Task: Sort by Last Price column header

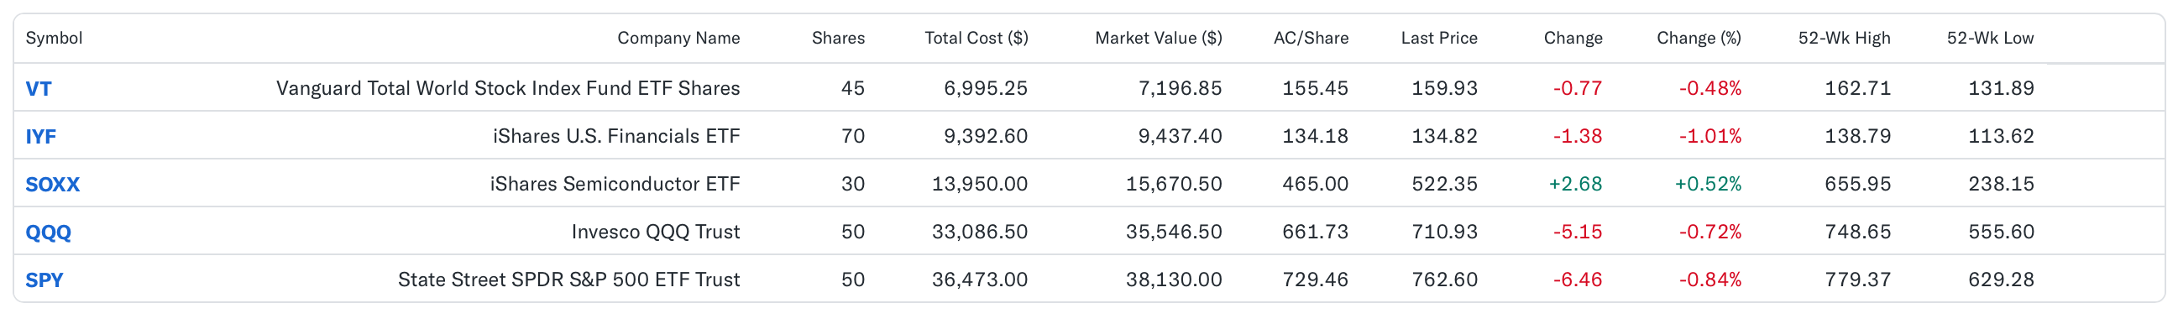Action: tap(1439, 38)
